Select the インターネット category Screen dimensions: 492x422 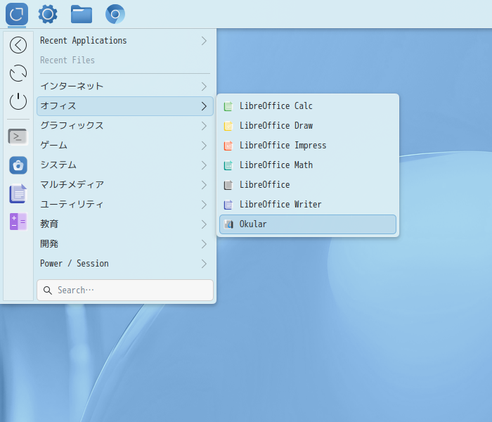coord(125,87)
